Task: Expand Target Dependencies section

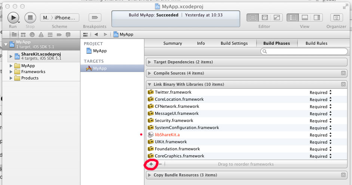Action: click(150, 62)
